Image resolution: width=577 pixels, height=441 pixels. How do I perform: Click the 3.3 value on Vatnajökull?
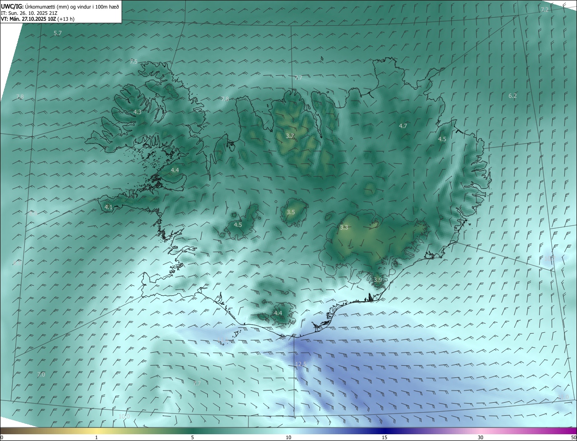click(x=344, y=227)
